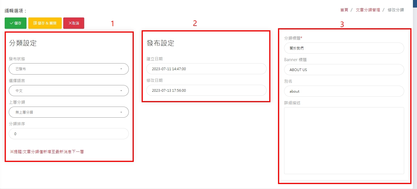Expand the 選擇語言 dropdown showing 中文
The image size is (417, 189).
(69, 91)
